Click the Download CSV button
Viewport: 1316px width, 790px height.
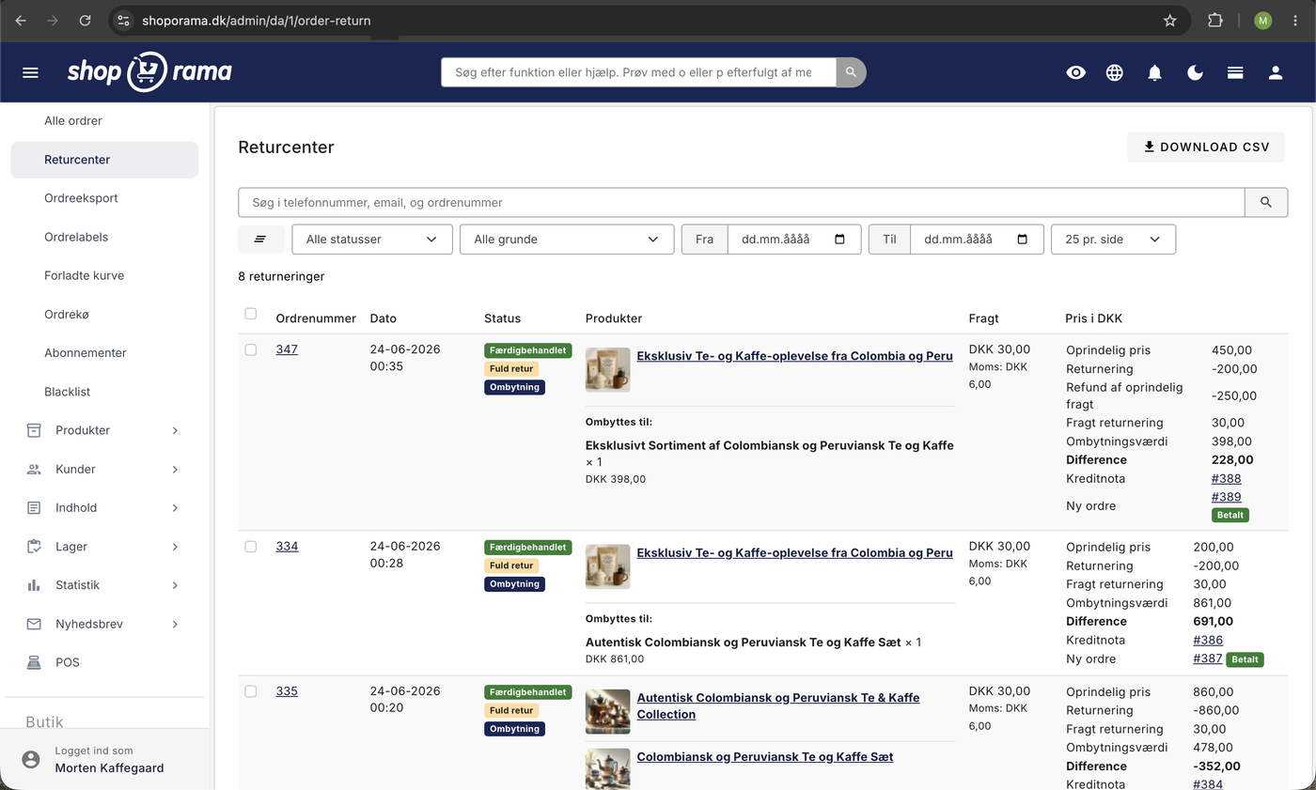tap(1206, 147)
